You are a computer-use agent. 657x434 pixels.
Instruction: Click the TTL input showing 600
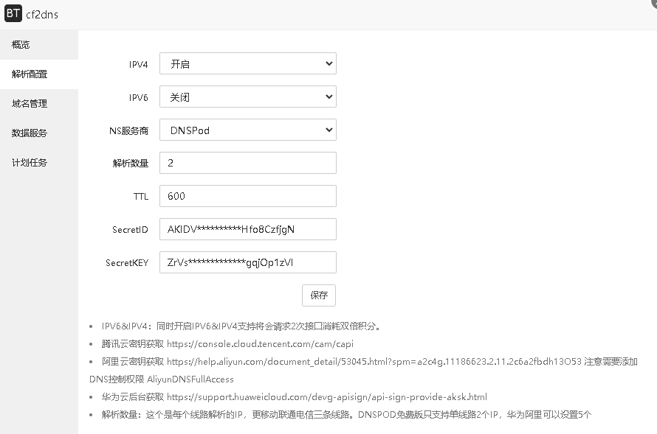click(247, 196)
